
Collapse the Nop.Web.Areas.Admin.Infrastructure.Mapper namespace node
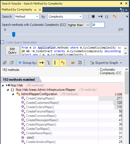pos(8,90)
